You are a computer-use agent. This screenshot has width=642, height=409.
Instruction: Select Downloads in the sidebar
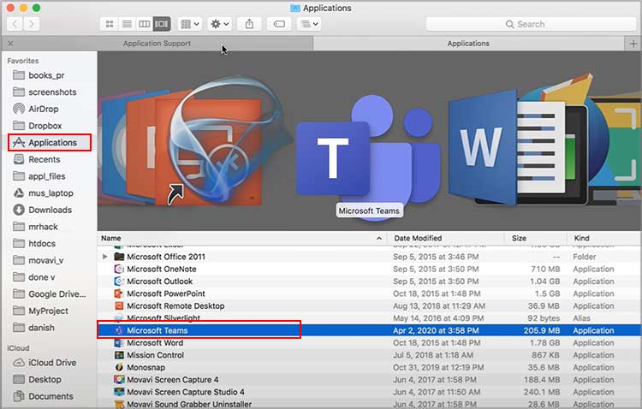click(49, 210)
